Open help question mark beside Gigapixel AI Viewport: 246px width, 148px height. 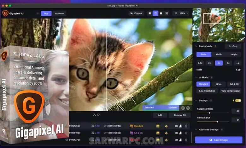[38, 14]
